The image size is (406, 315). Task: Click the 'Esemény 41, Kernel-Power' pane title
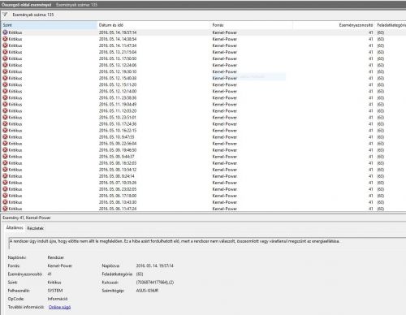(27, 218)
